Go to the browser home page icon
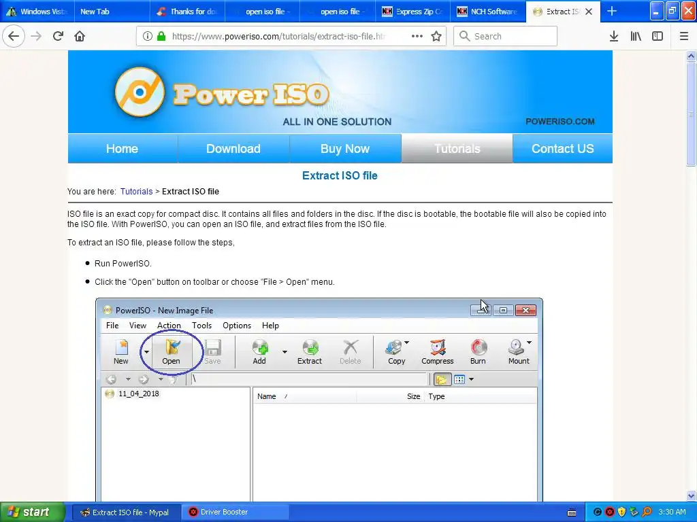The width and height of the screenshot is (697, 522). pyautogui.click(x=80, y=36)
